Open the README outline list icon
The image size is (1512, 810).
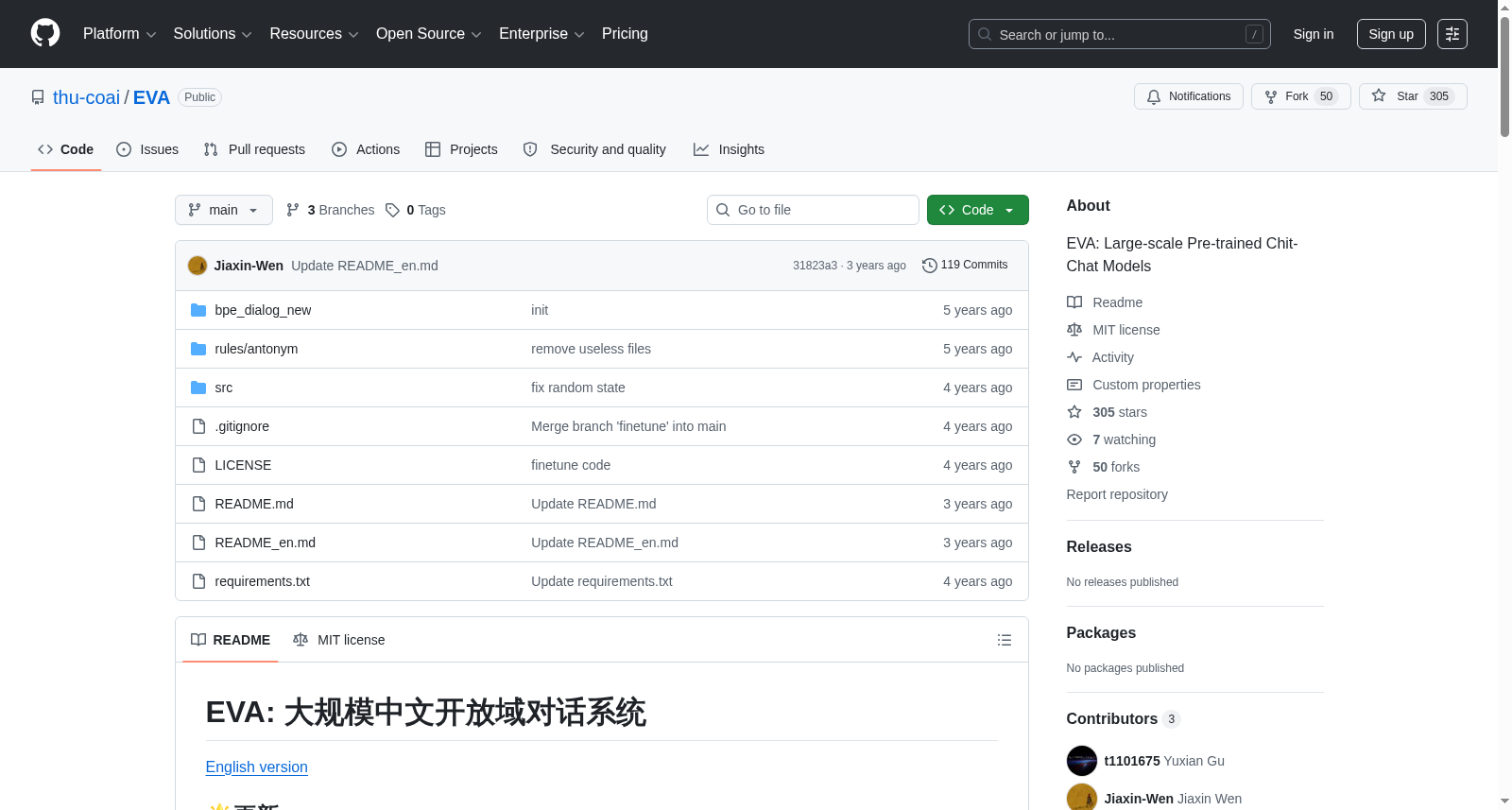1005,640
